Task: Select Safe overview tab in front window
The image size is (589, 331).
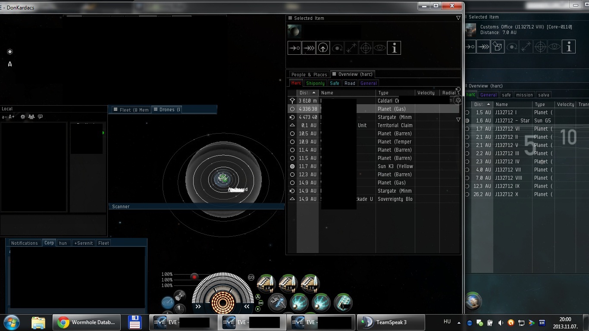Action: click(335, 83)
